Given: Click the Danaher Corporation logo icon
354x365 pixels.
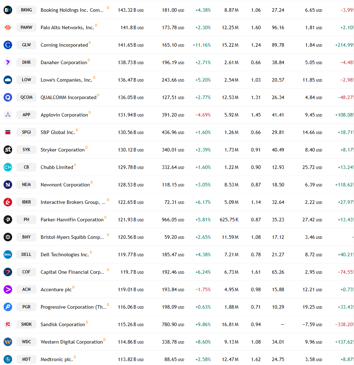Looking at the screenshot, I should tap(8, 62).
